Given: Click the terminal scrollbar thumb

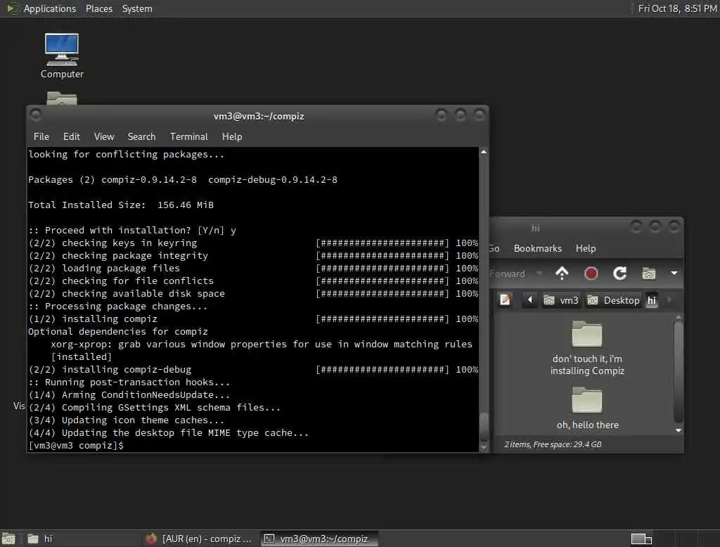Looking at the screenshot, I should [x=484, y=426].
